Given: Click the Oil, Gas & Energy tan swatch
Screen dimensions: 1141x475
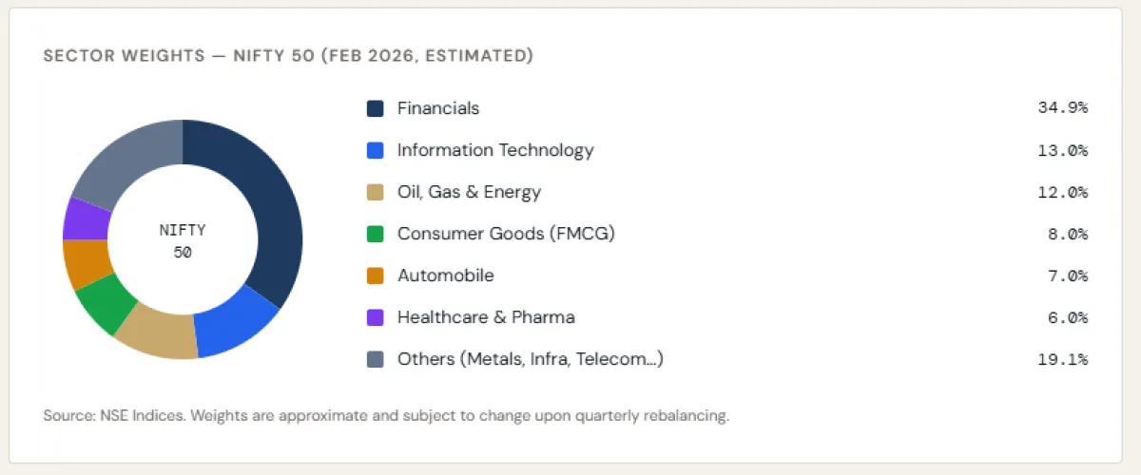Looking at the screenshot, I should [376, 192].
